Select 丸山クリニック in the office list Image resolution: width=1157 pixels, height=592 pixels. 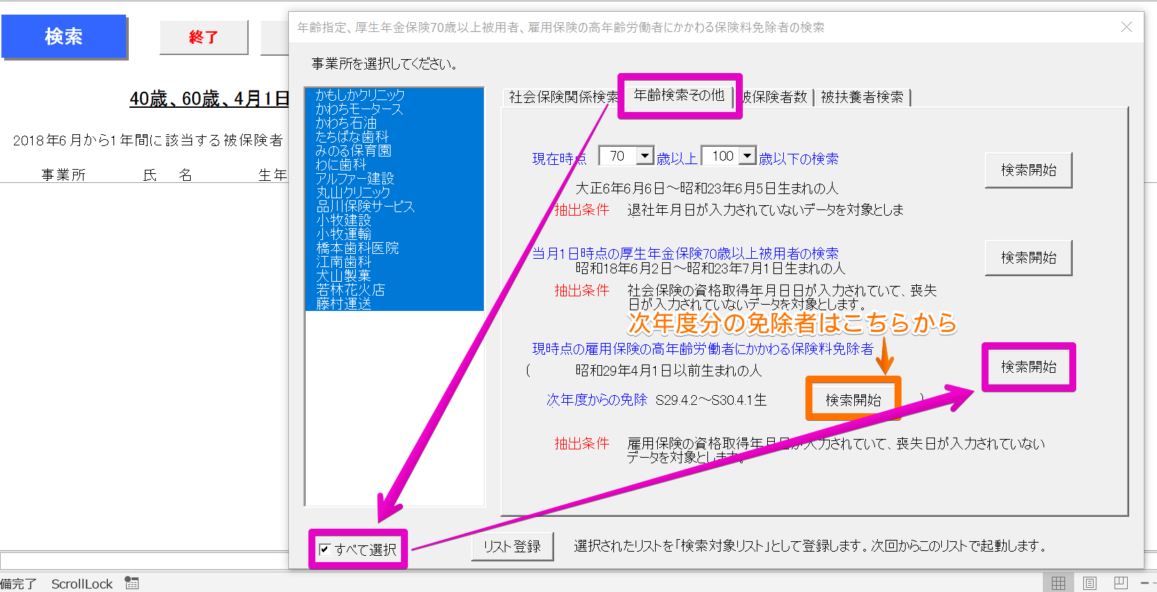click(x=394, y=193)
